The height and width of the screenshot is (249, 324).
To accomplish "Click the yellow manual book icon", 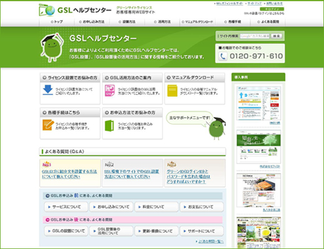I will tap(172, 91).
